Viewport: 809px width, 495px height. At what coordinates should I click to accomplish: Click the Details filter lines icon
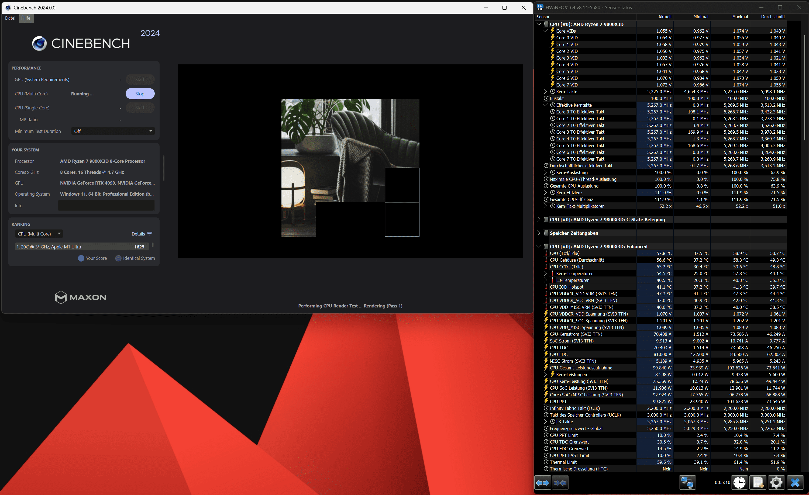pos(149,234)
